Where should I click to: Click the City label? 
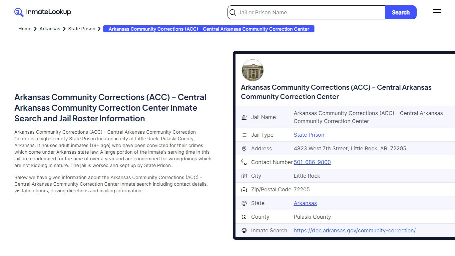pos(256,176)
